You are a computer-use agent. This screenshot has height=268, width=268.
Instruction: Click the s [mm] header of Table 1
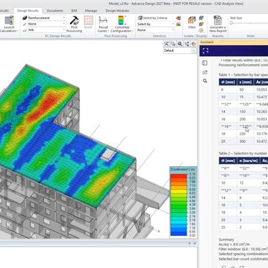click(245, 82)
